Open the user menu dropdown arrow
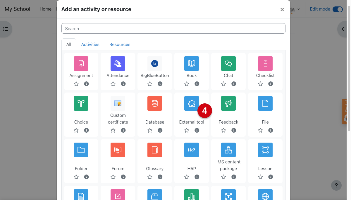351x200 pixels. [299, 9]
